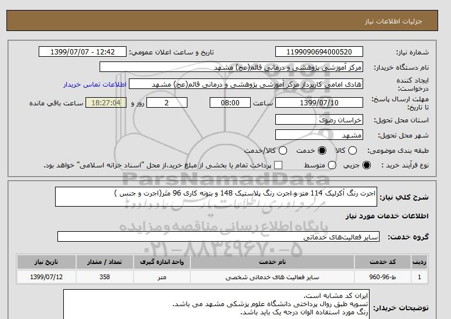The image size is (451, 319).
Task: Click تاریخ نیاز column header
Action: click(46, 262)
